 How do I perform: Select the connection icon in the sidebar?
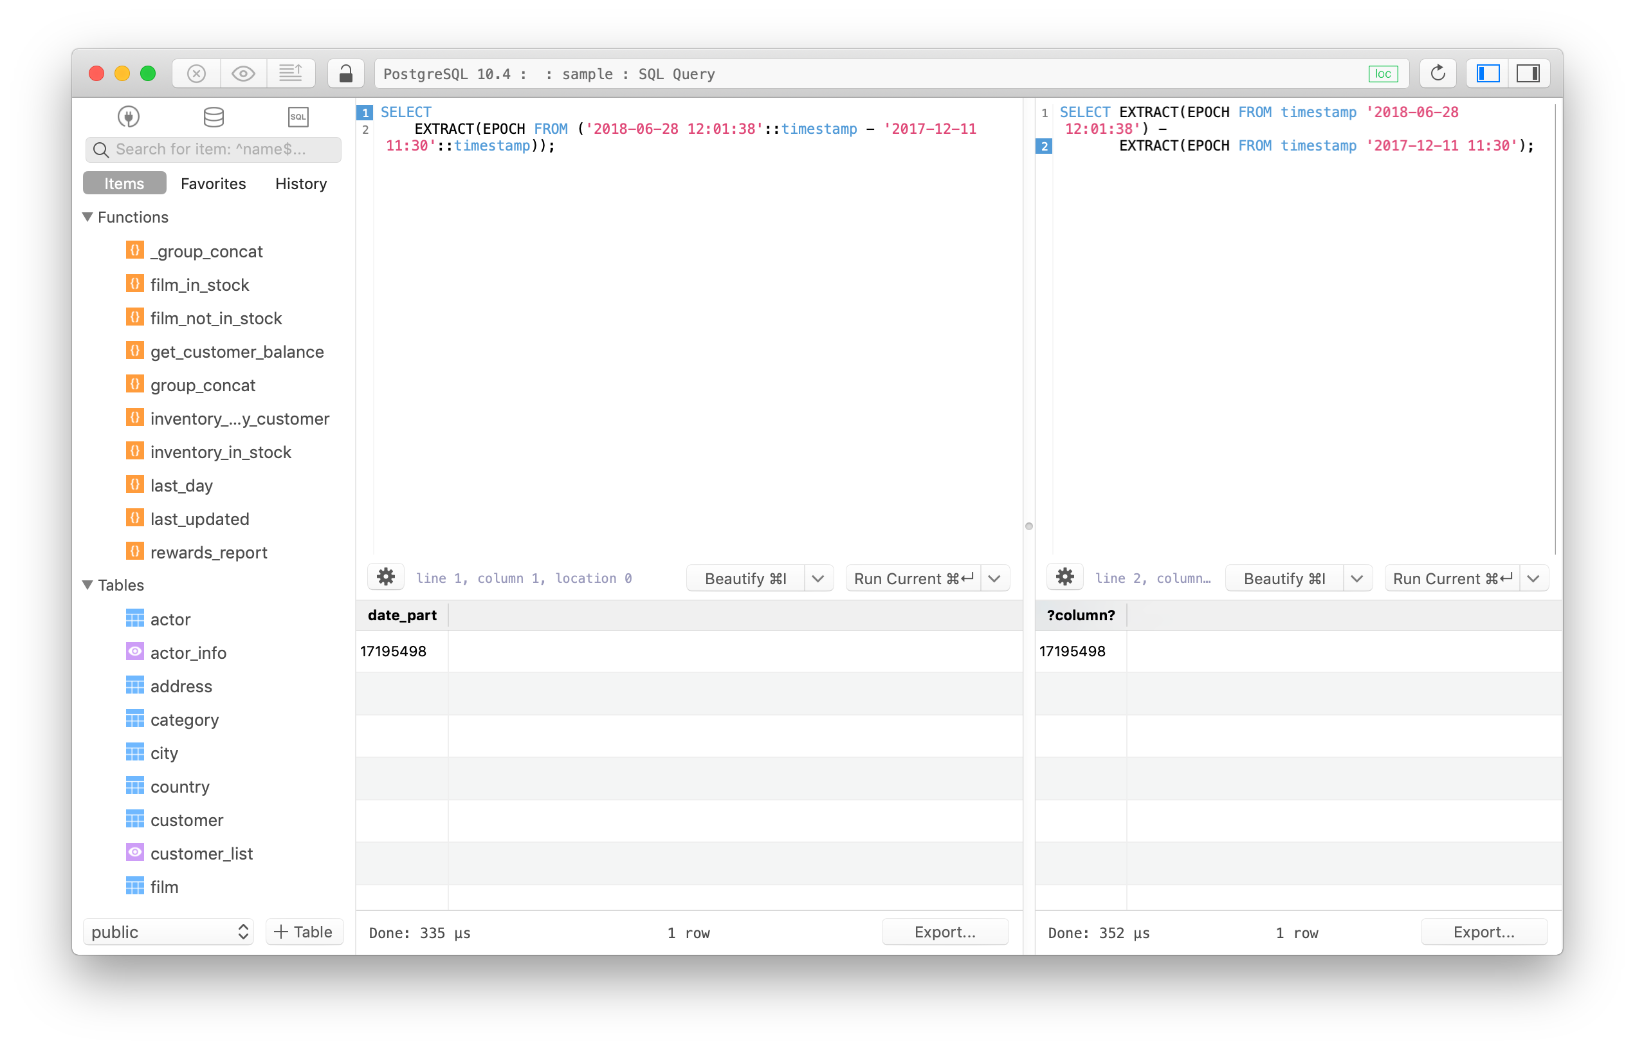pos(127,116)
